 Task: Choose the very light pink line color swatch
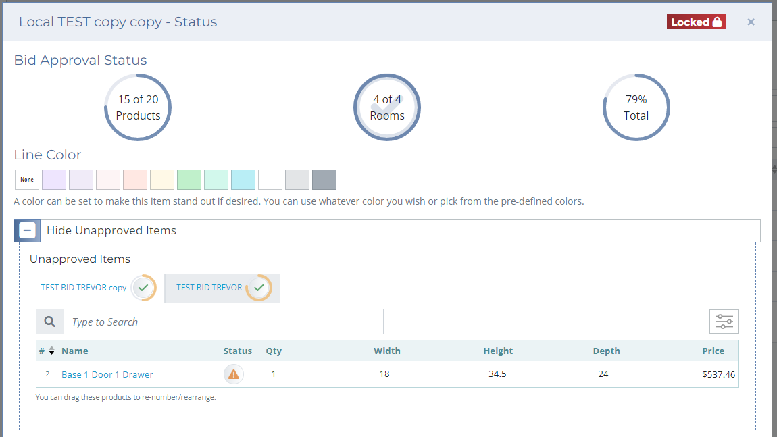(x=108, y=180)
